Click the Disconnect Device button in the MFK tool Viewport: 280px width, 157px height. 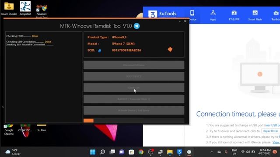click(134, 65)
